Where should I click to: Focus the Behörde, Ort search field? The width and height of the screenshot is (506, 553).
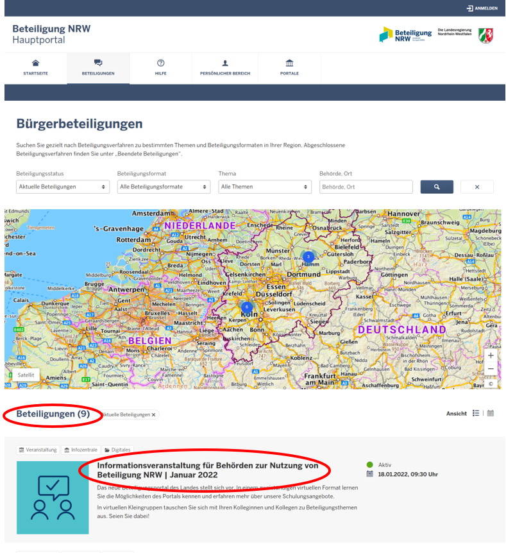click(366, 187)
